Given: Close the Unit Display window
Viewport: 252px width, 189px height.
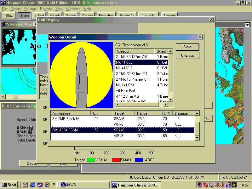Looking at the screenshot, I should 211,20.
